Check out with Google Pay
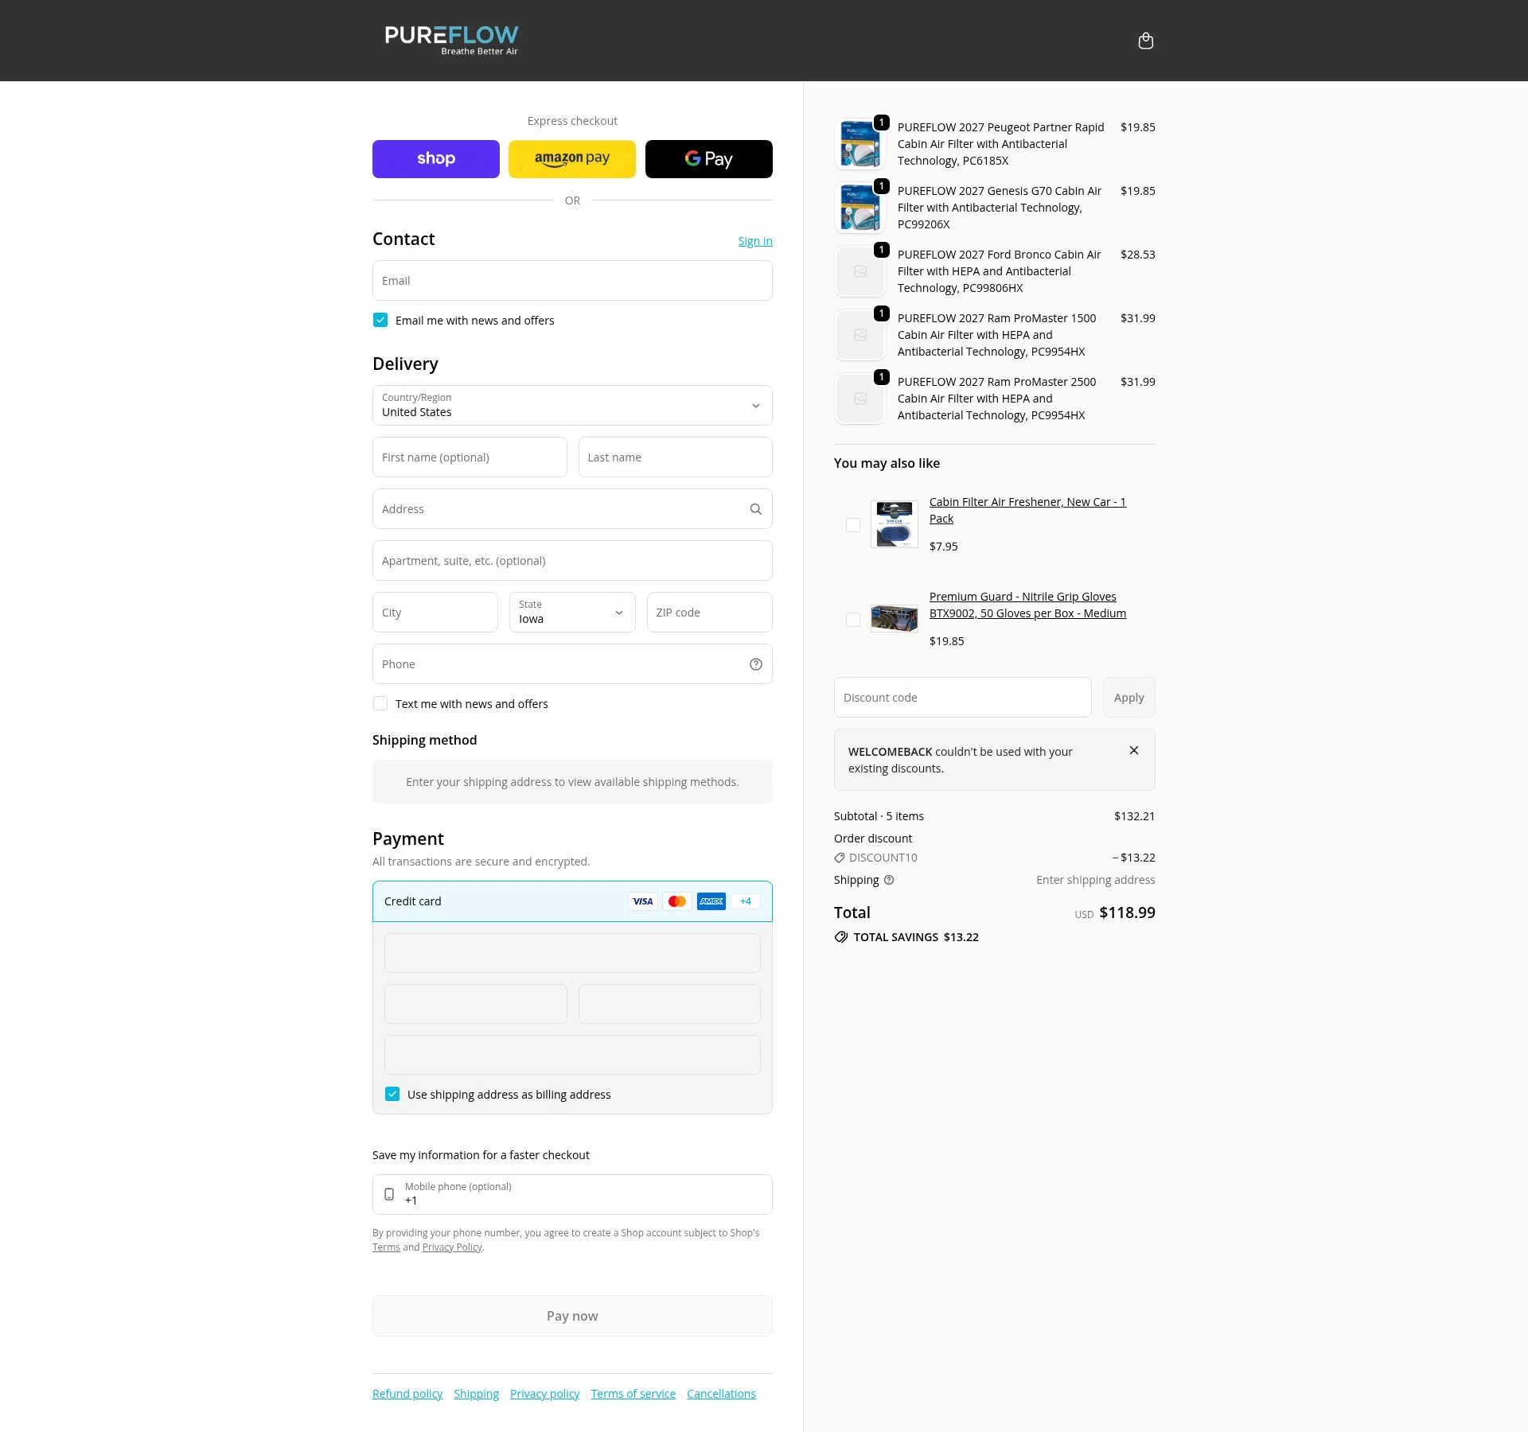Screen dimensions: 1528x1432 tap(707, 158)
